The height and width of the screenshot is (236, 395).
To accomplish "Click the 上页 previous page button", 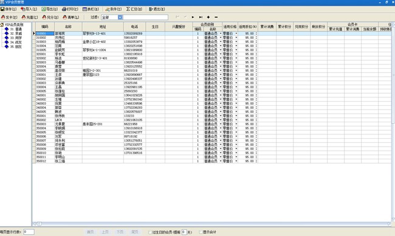I will tap(105, 232).
